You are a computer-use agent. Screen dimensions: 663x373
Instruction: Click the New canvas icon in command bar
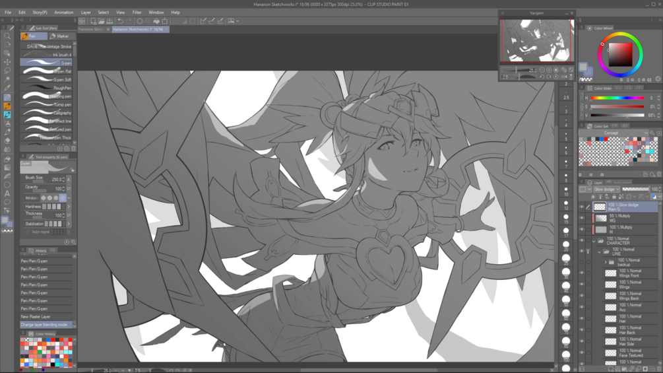pos(93,20)
